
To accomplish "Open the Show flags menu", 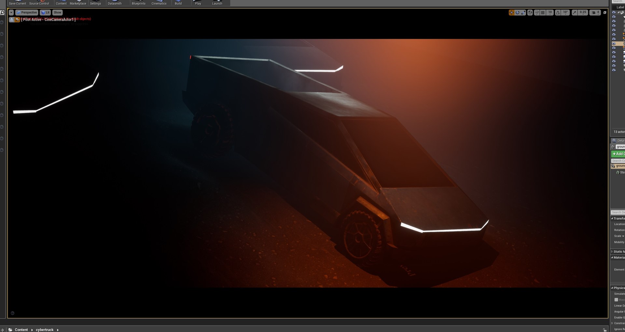I will click(x=57, y=13).
